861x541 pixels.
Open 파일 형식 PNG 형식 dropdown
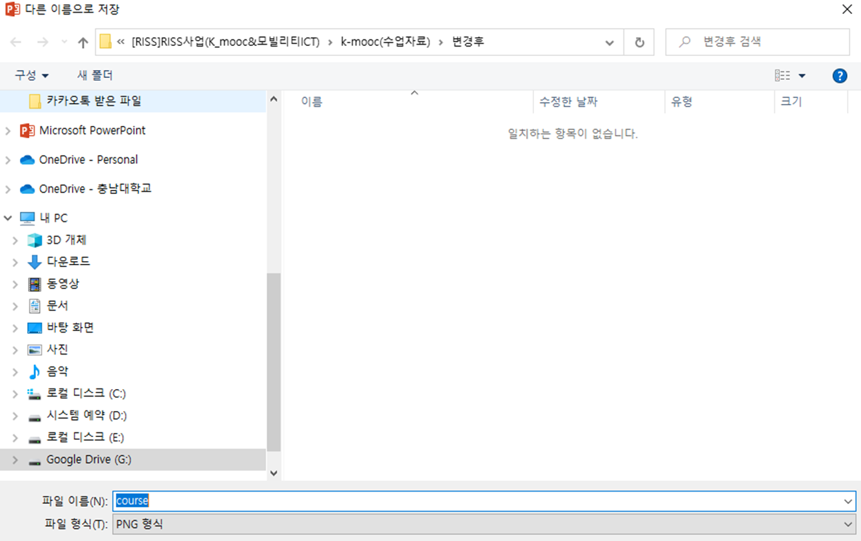484,524
